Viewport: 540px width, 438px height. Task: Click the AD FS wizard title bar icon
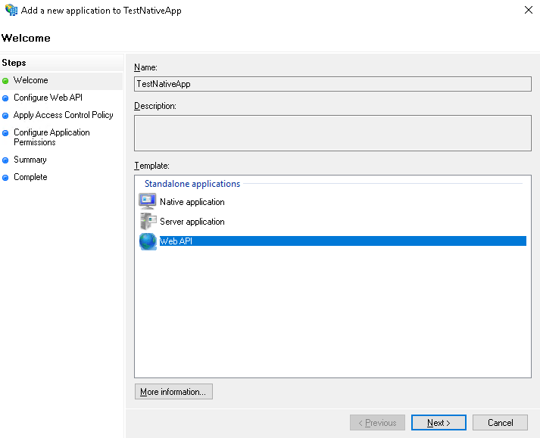[x=11, y=11]
